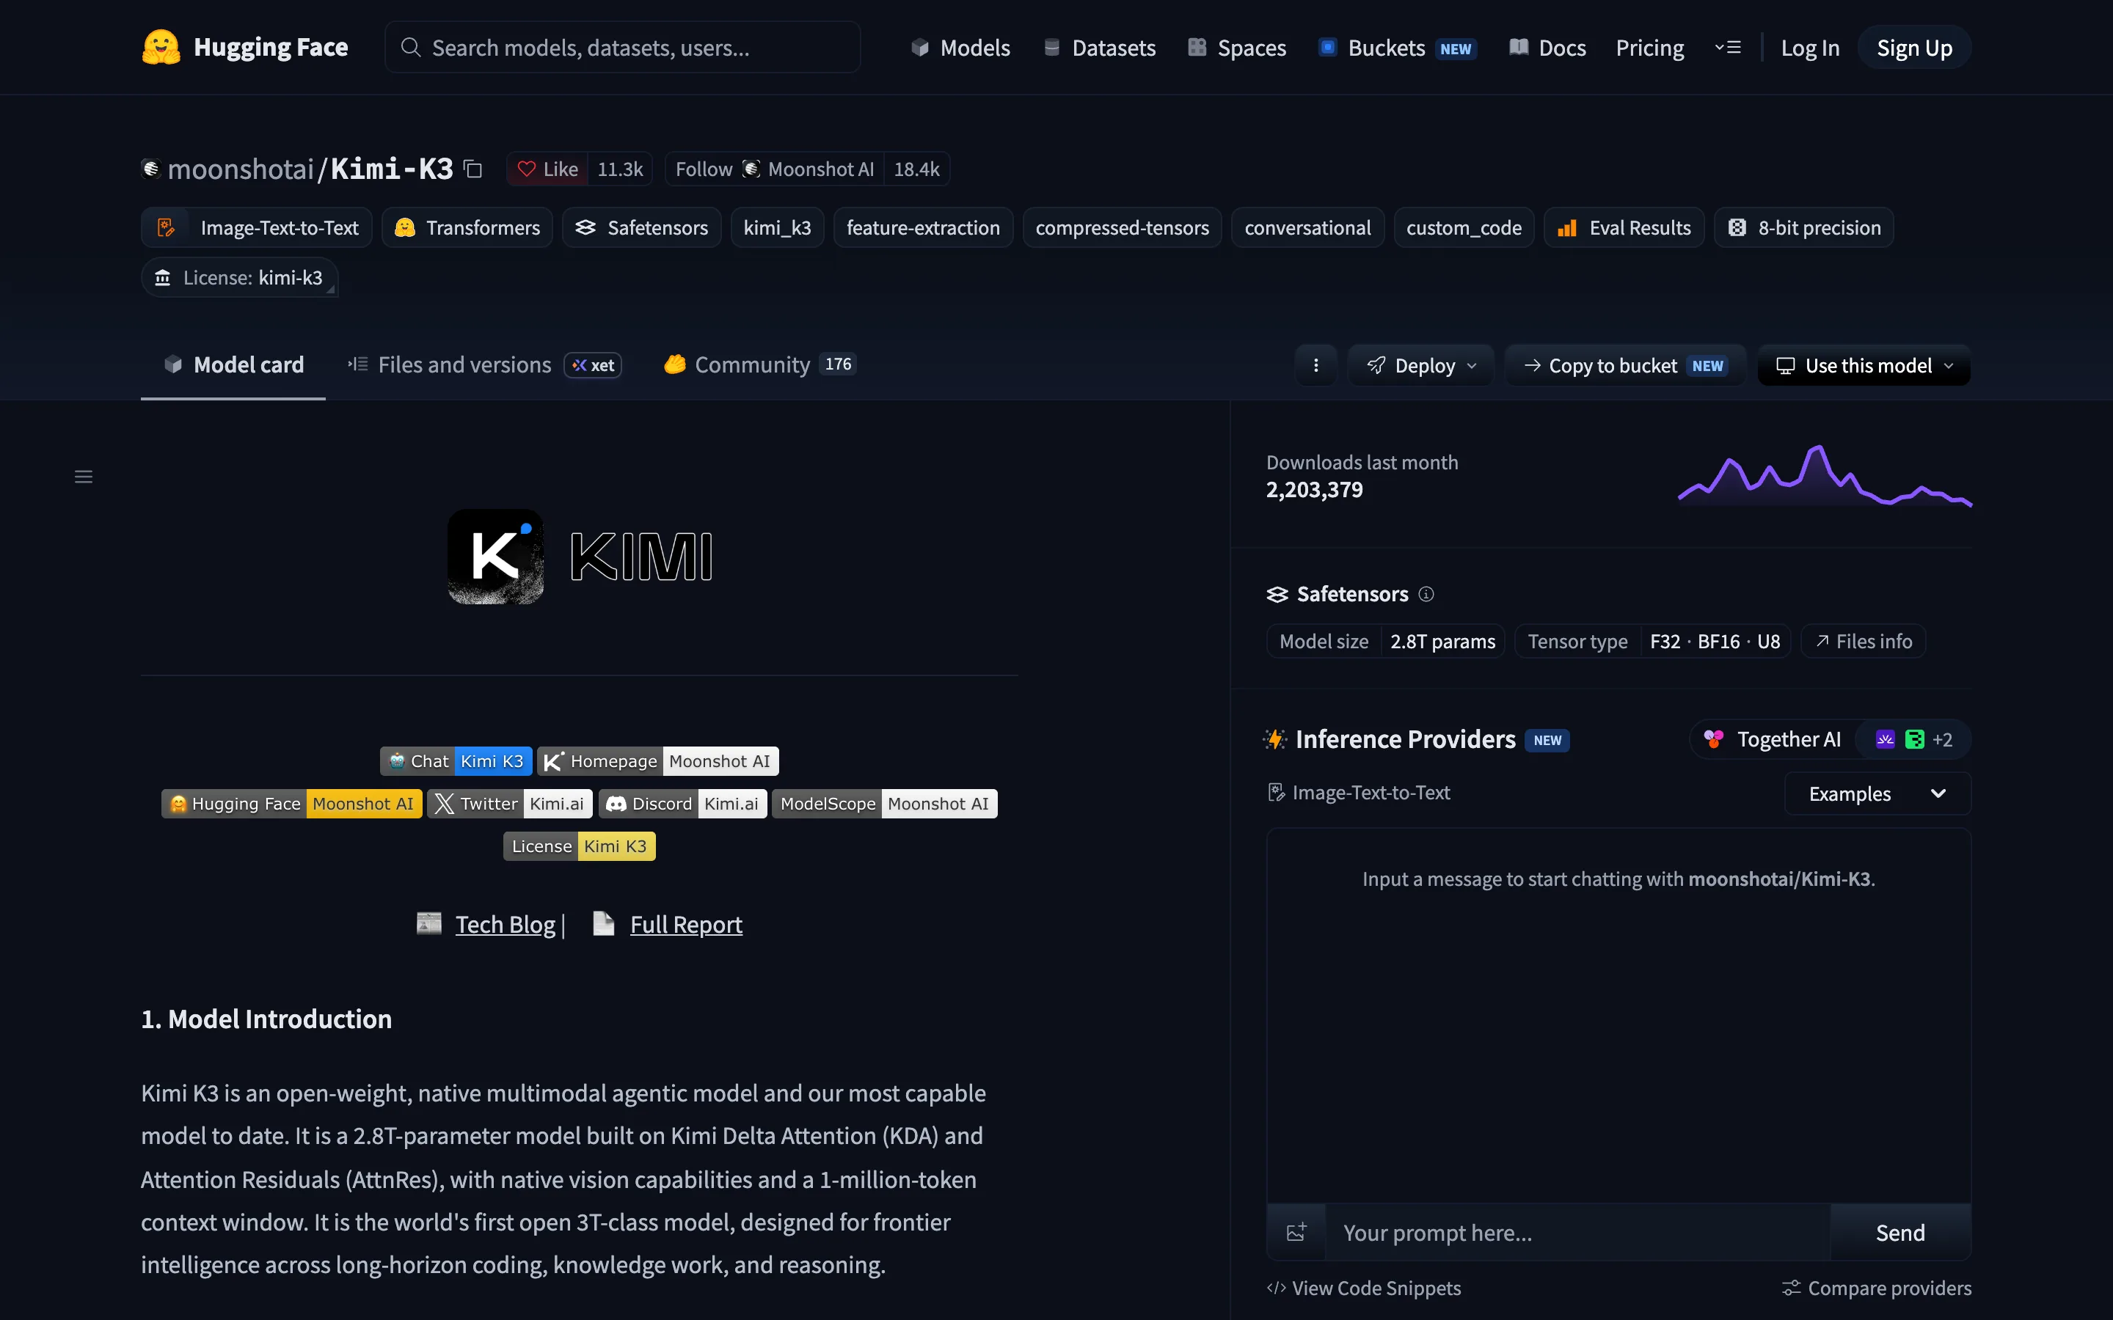Viewport: 2113px width, 1320px height.
Task: Open the Hugging Face Moonshot AI badge
Action: (x=291, y=804)
